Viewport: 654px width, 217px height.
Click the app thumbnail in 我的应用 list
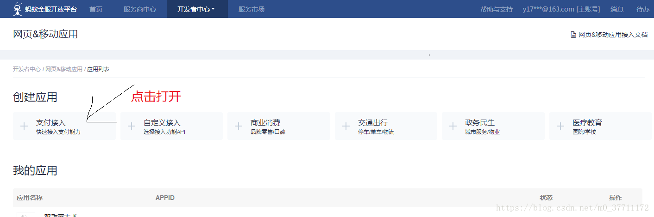25,214
